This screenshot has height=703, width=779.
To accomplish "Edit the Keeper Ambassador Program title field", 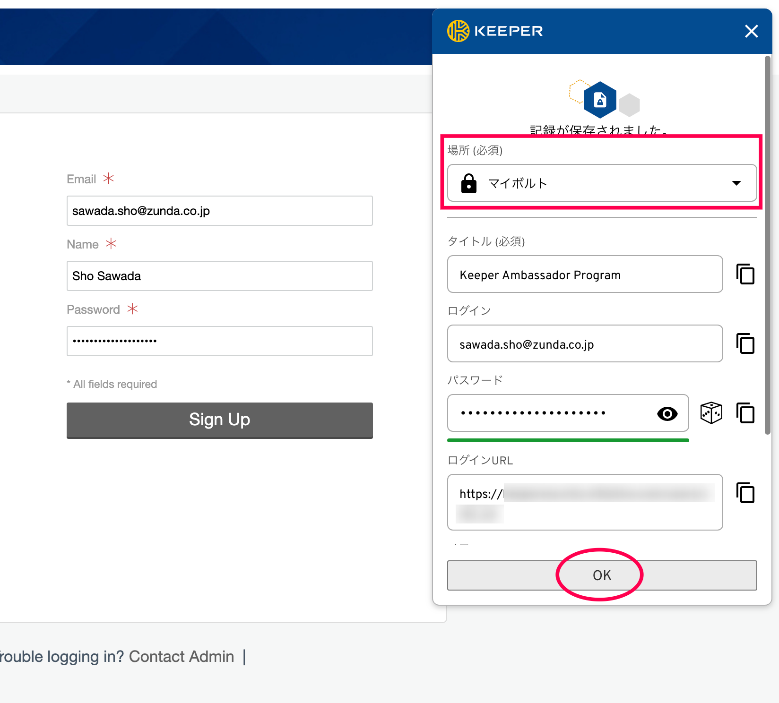I will pyautogui.click(x=585, y=274).
